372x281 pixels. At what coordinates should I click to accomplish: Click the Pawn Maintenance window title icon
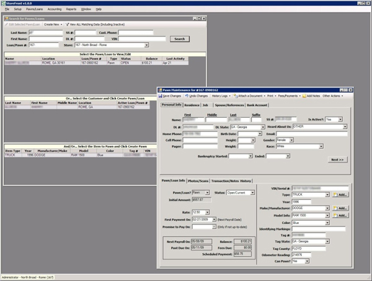pyautogui.click(x=161, y=90)
